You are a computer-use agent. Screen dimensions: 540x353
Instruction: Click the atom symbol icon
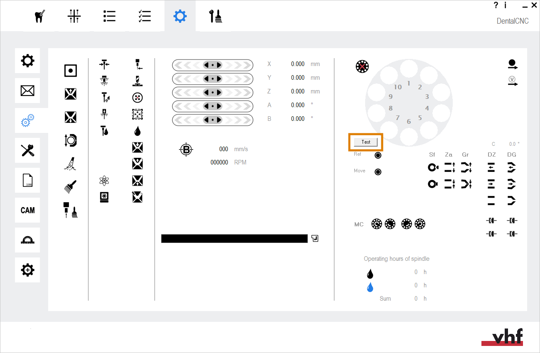tap(104, 180)
